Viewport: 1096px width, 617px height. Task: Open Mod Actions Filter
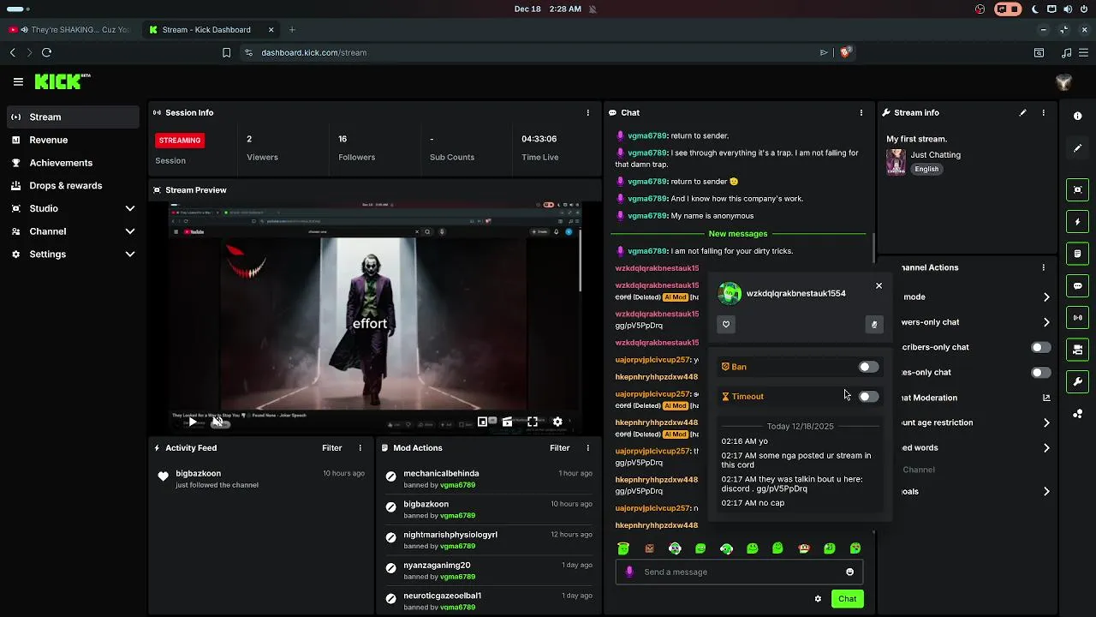click(x=560, y=447)
